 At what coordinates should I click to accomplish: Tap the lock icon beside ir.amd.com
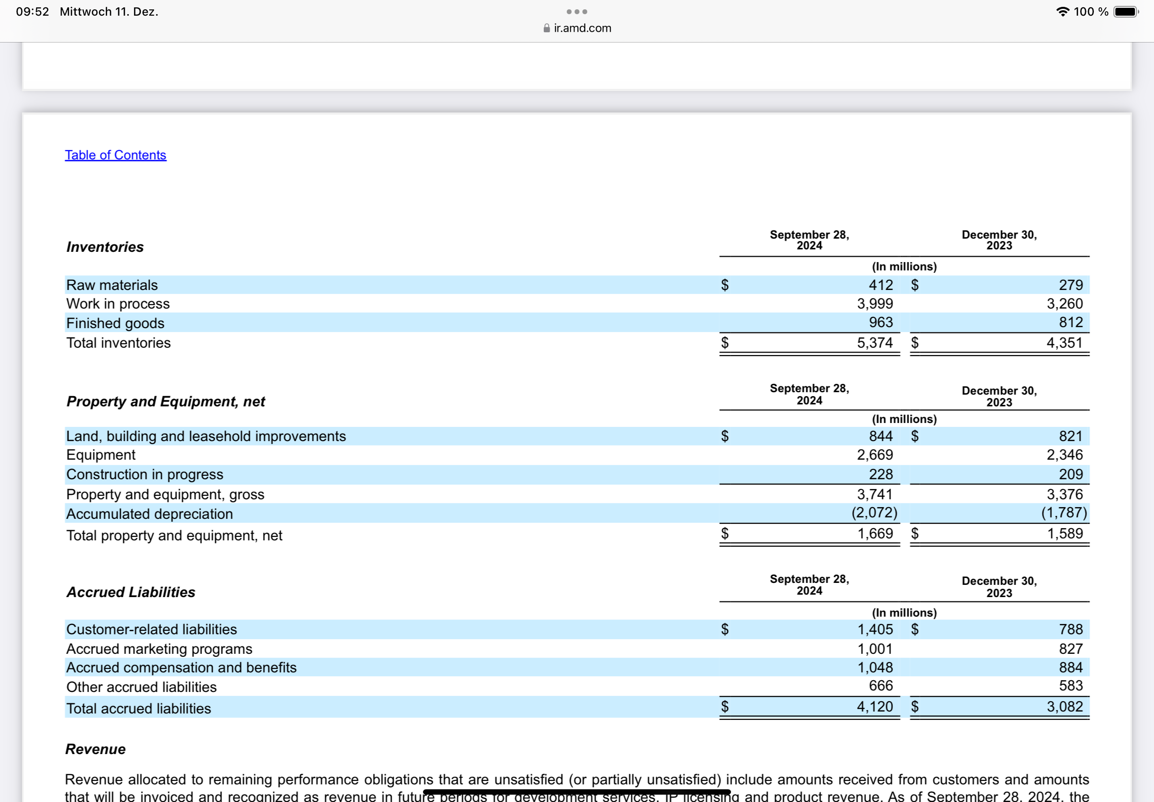pos(546,28)
